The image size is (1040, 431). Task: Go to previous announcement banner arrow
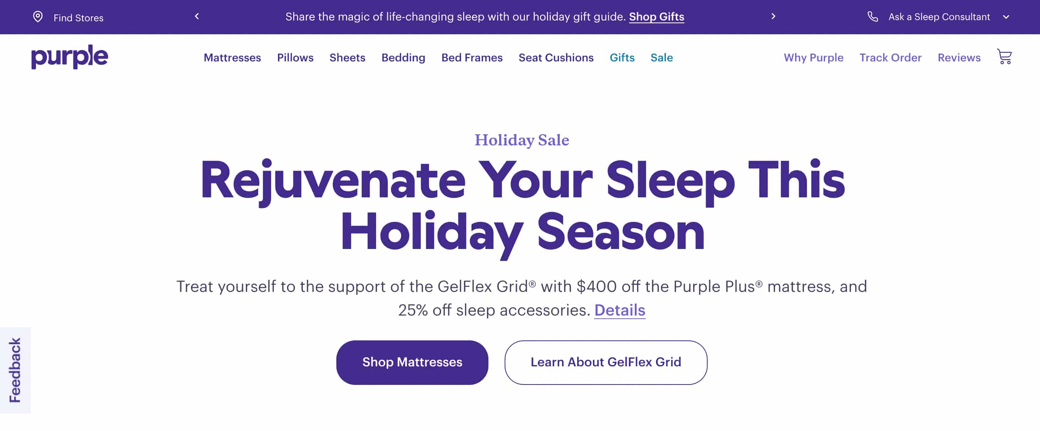tap(197, 17)
